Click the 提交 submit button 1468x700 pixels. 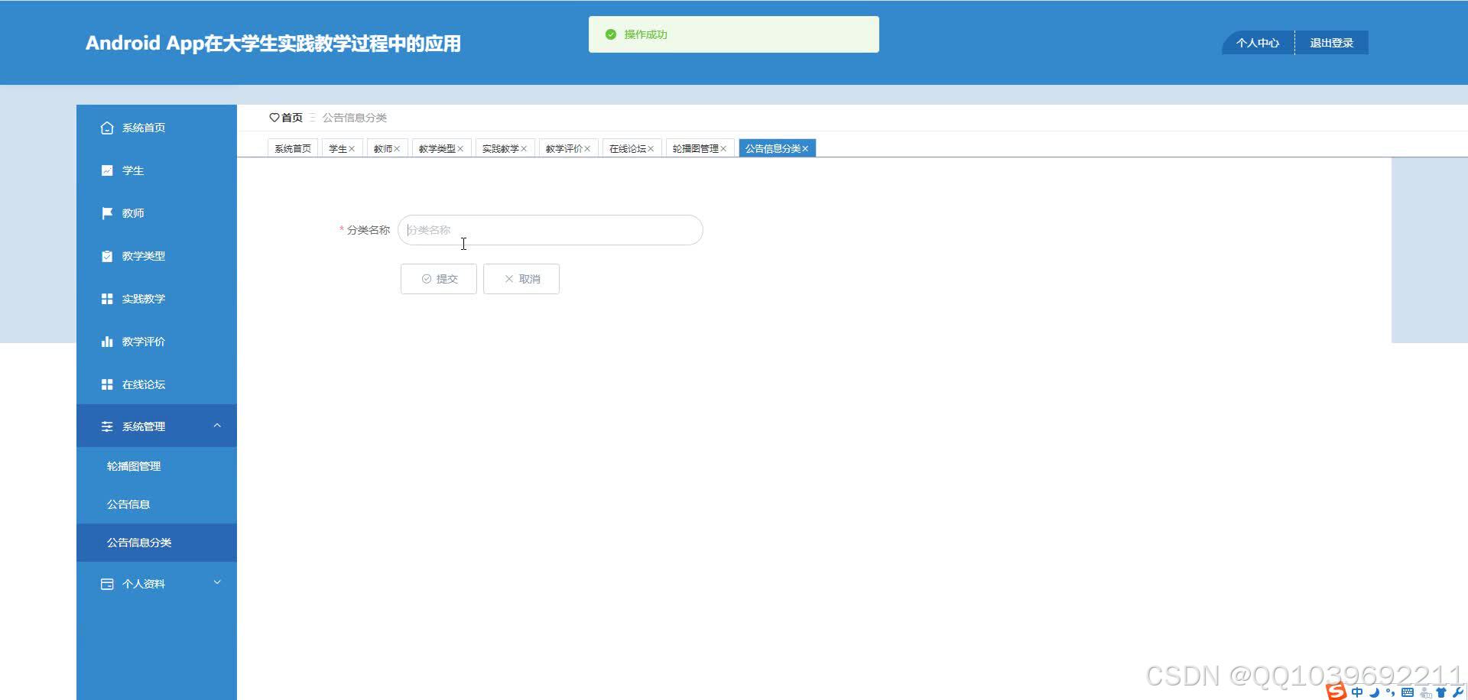tap(438, 278)
